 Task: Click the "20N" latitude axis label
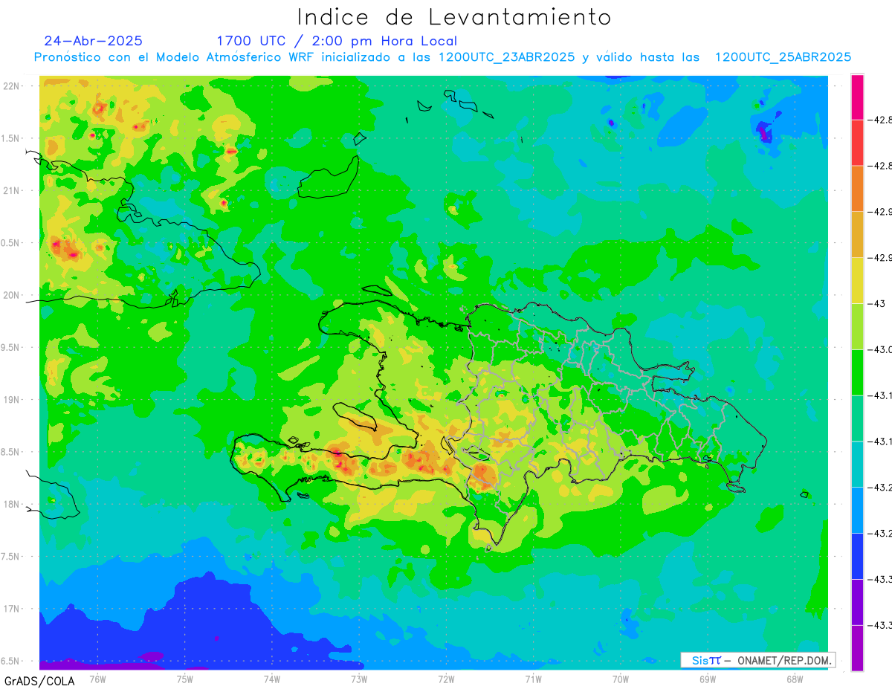11,295
